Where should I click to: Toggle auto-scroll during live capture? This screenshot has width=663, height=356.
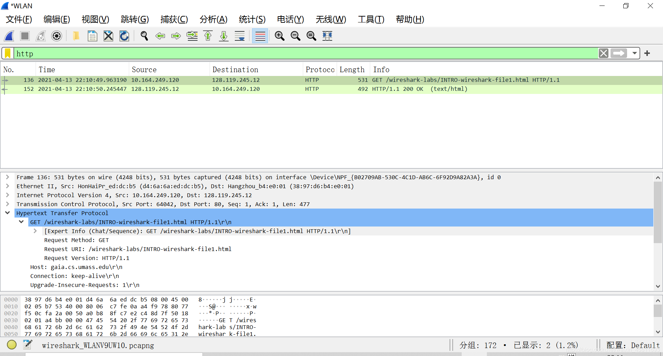(239, 36)
